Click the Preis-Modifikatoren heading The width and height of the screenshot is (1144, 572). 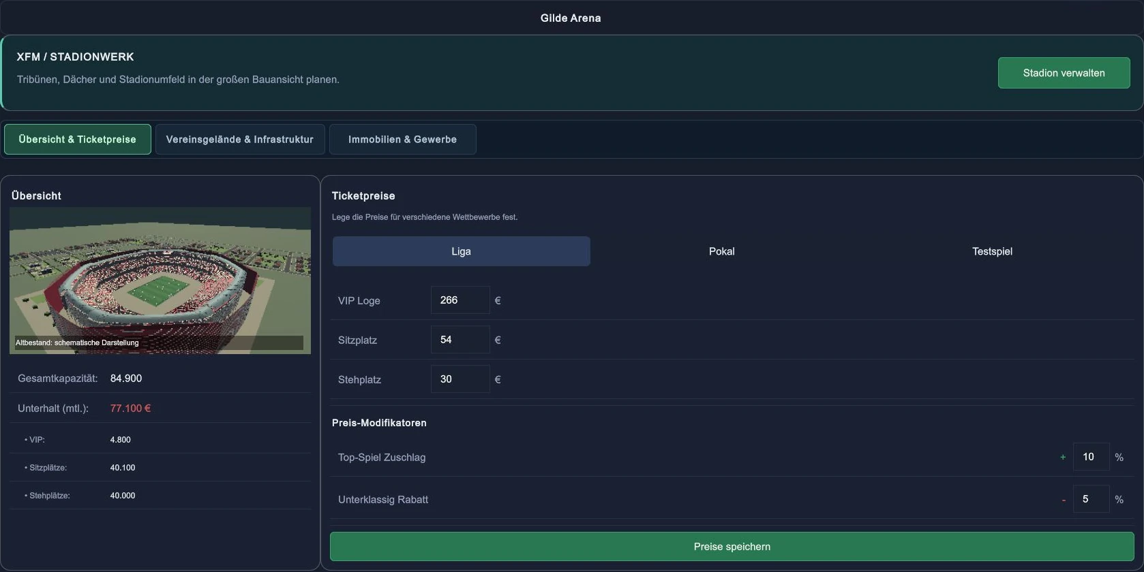(x=379, y=423)
